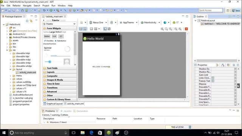The height and width of the screenshot is (136, 242).
Task: Switch to the Declaration tab
Action: click(x=81, y=111)
